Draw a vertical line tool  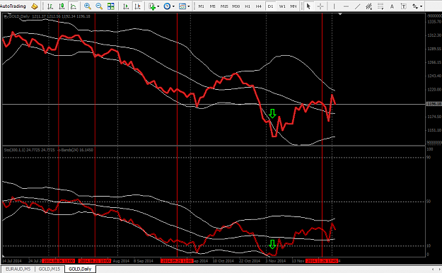click(334, 6)
